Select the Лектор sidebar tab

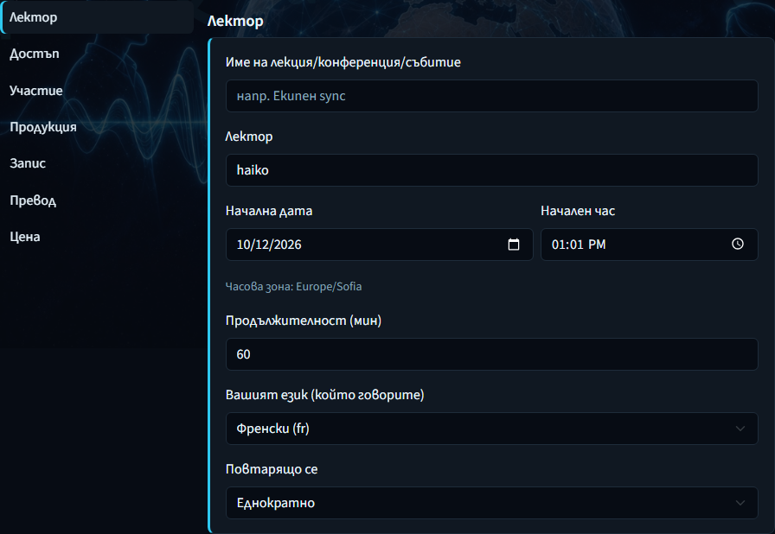[x=98, y=17]
